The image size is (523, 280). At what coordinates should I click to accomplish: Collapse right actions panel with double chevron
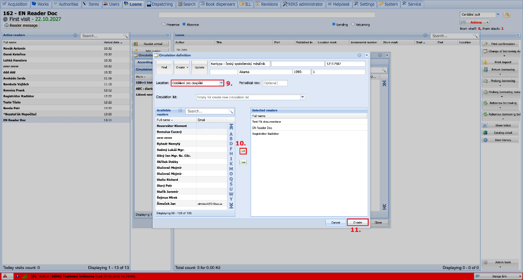(518, 35)
